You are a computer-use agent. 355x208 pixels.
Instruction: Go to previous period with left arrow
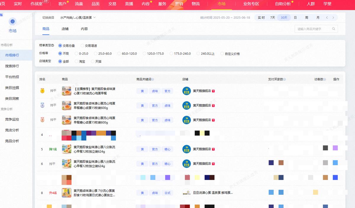(x=327, y=18)
